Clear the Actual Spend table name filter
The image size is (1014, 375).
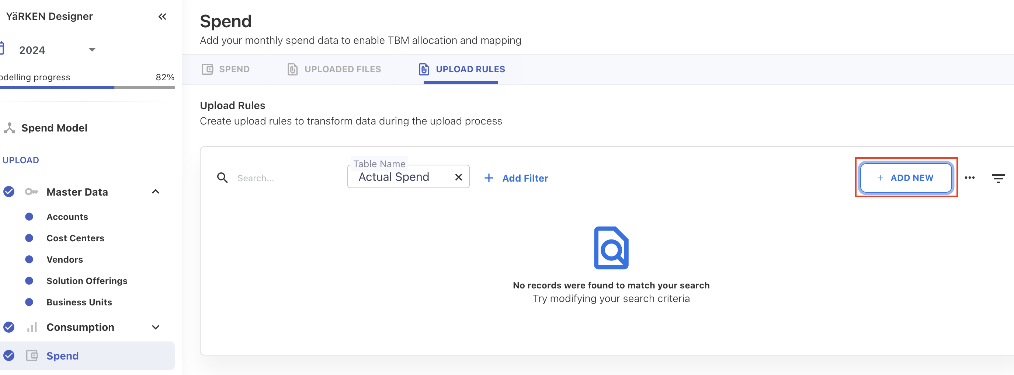tap(458, 177)
